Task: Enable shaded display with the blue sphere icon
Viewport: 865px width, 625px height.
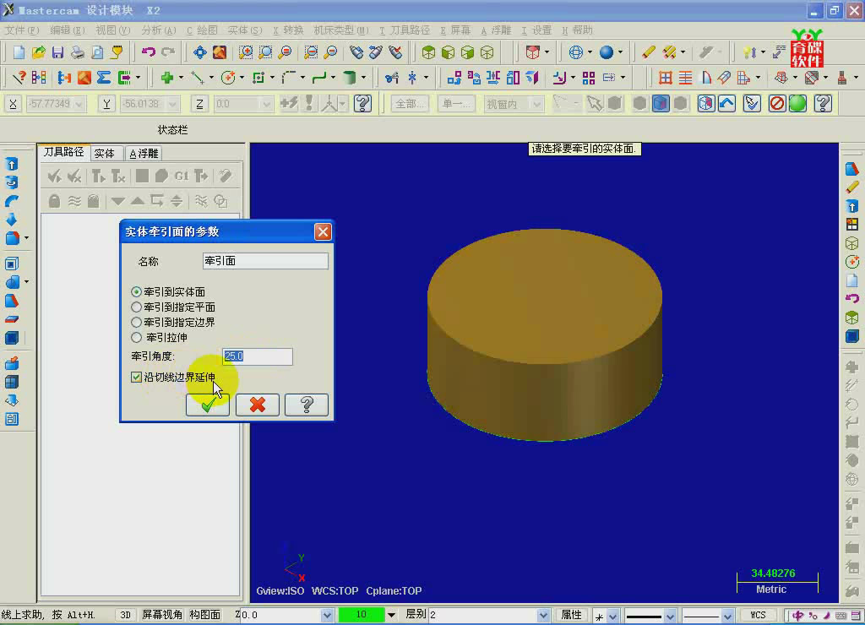Action: (x=607, y=52)
